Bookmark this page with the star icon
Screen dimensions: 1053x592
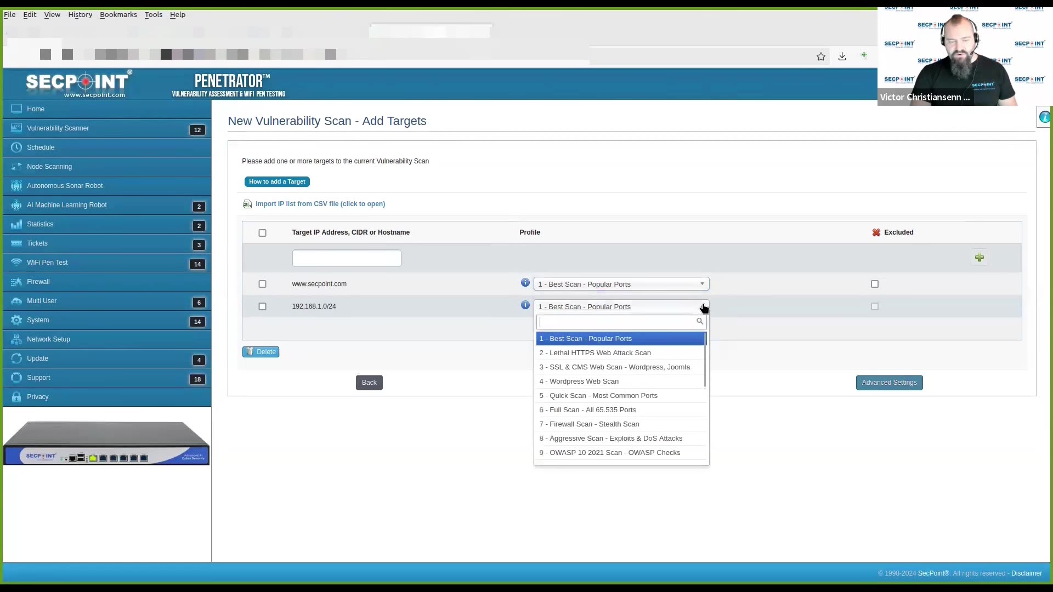coord(821,56)
